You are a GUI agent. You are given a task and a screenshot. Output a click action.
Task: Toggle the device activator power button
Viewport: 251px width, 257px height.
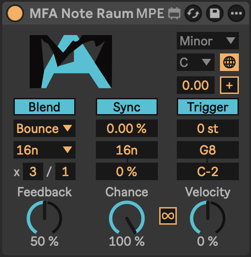tap(15, 13)
